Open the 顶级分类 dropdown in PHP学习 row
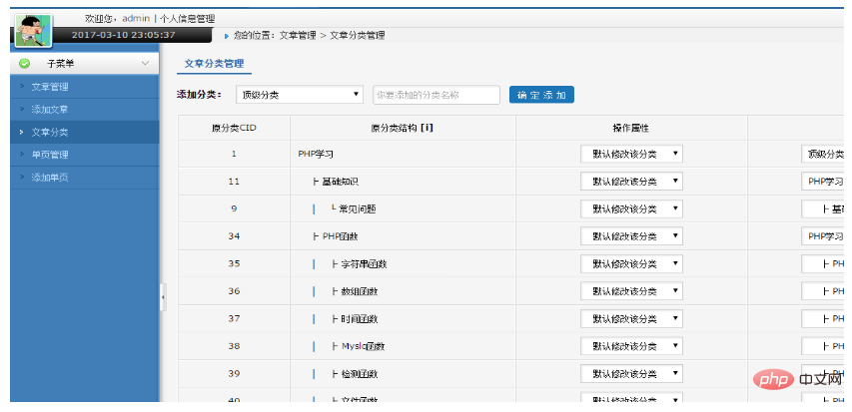The width and height of the screenshot is (852, 412). tap(823, 154)
